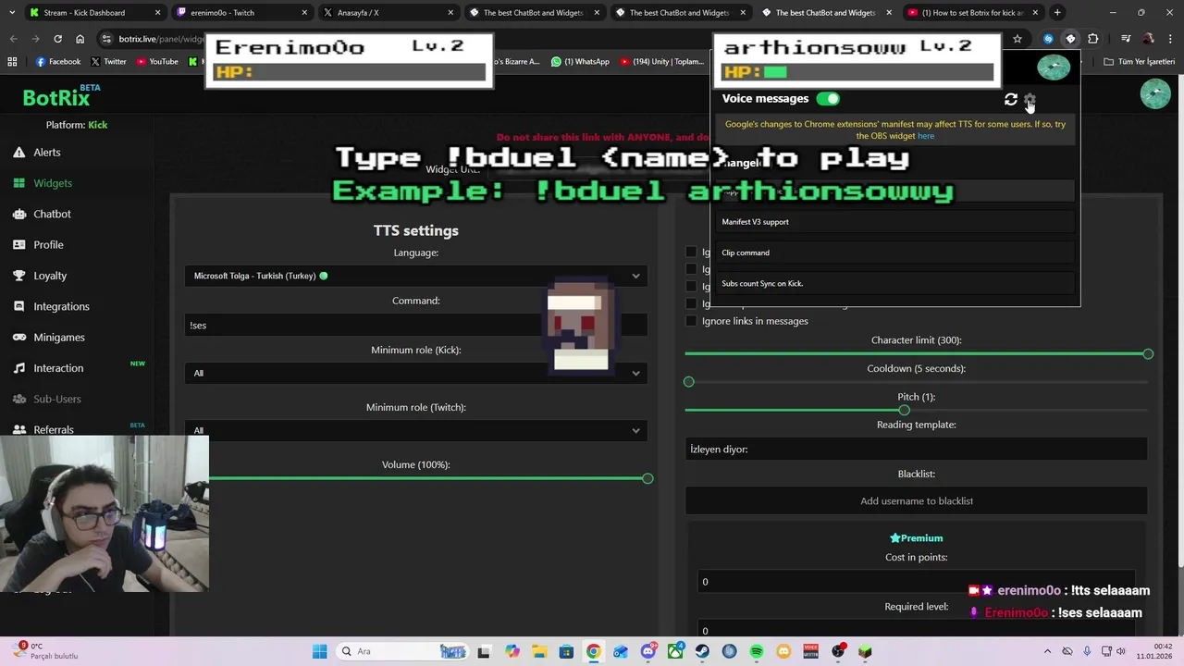Open the WhatsApp bookmark

pos(580,62)
